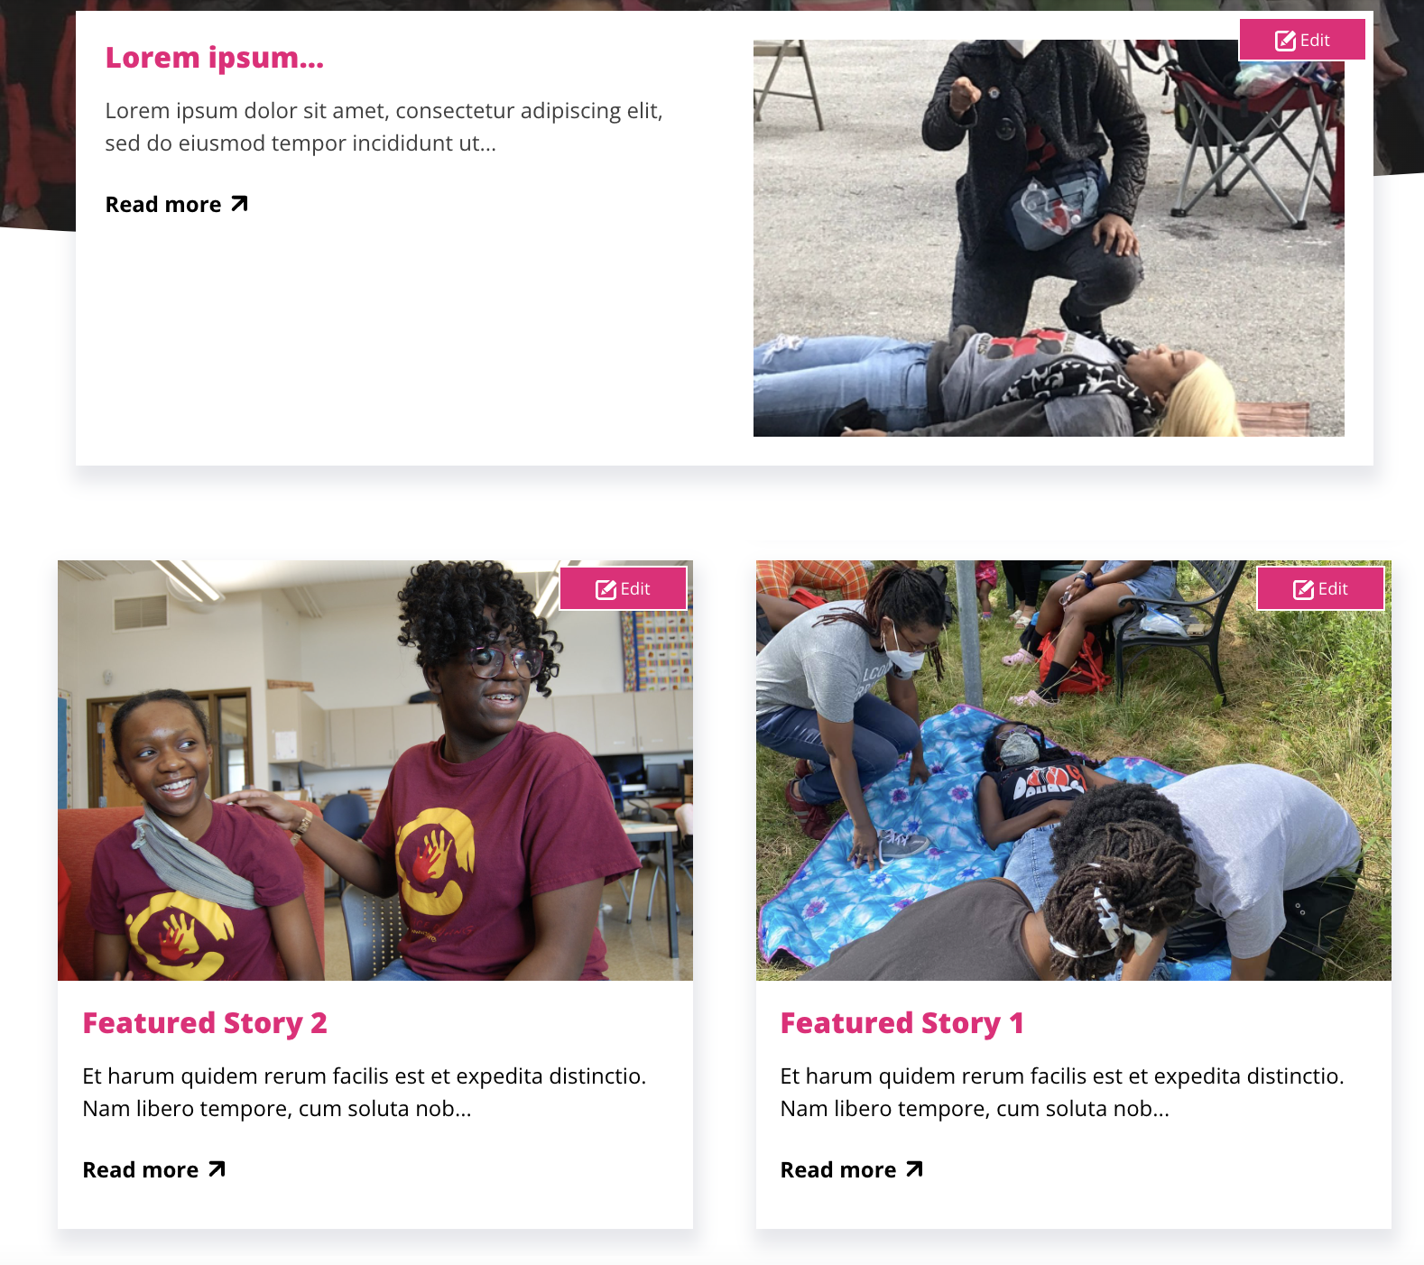Click Read more text on Lorem ipsum card
The width and height of the screenshot is (1424, 1265).
click(163, 205)
